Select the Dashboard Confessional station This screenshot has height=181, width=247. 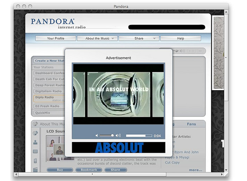(x=49, y=73)
